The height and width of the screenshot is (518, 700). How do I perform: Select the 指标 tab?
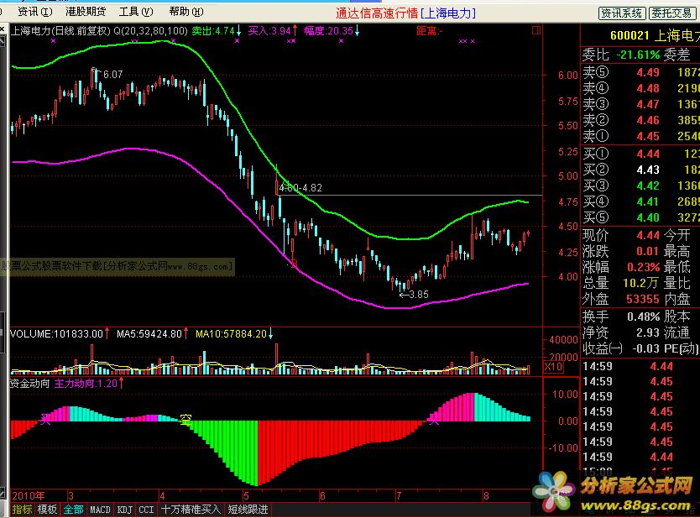click(23, 509)
